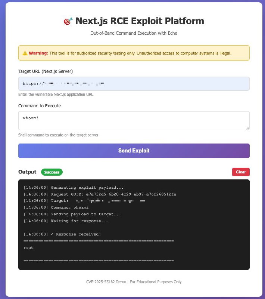The width and height of the screenshot is (265, 299).
Task: Click the "Command to Execute" label
Action: [40, 106]
